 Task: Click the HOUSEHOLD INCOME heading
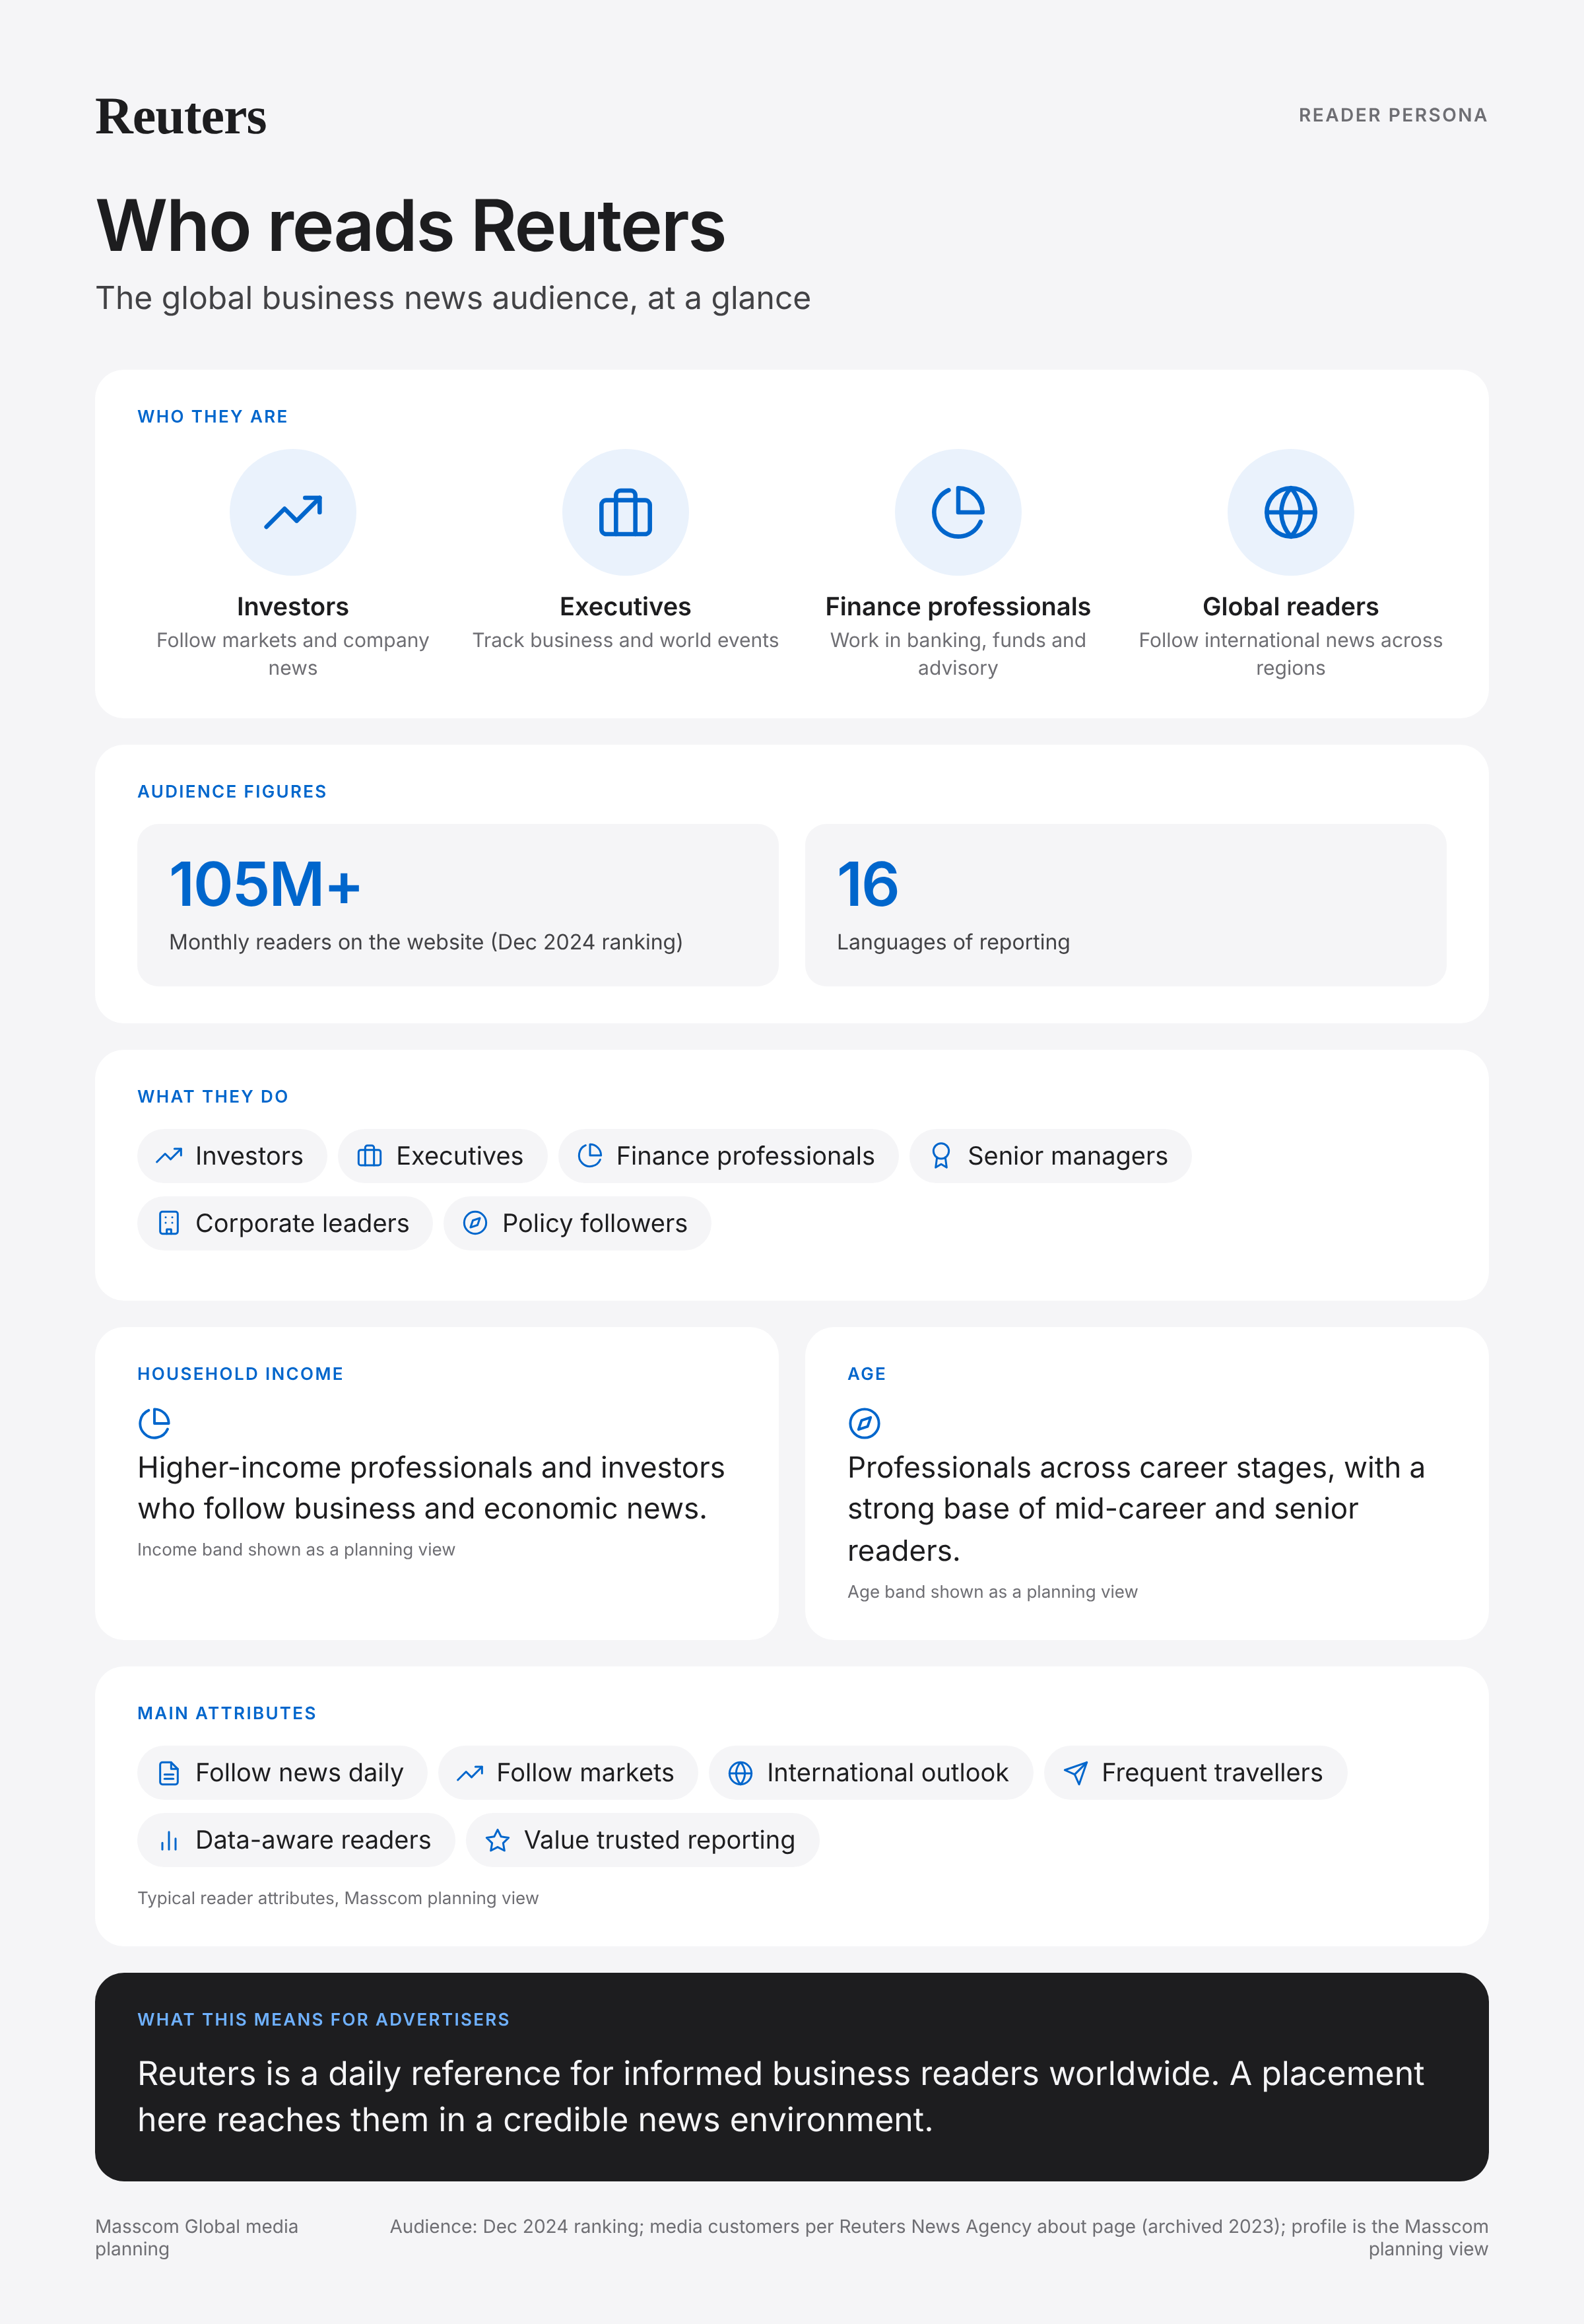(240, 1374)
